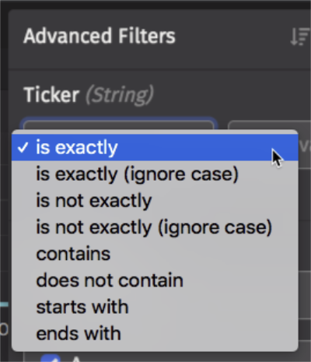Pick the 'starts with' option
Viewport: 311px width, 362px height.
(x=155, y=307)
